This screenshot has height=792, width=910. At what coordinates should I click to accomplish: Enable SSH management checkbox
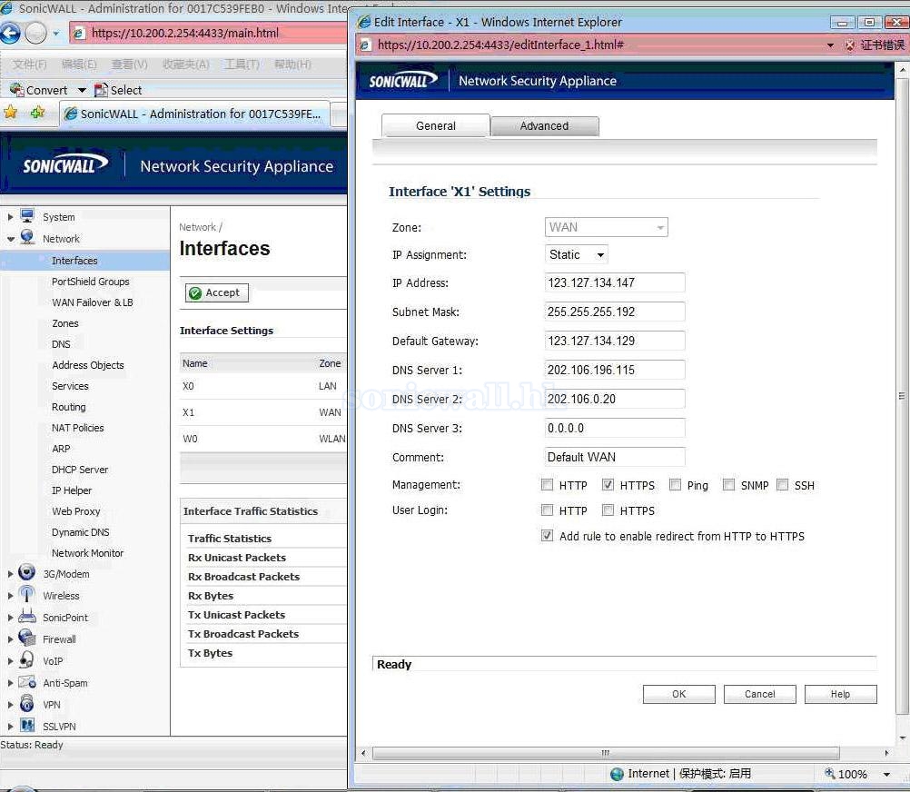click(782, 484)
